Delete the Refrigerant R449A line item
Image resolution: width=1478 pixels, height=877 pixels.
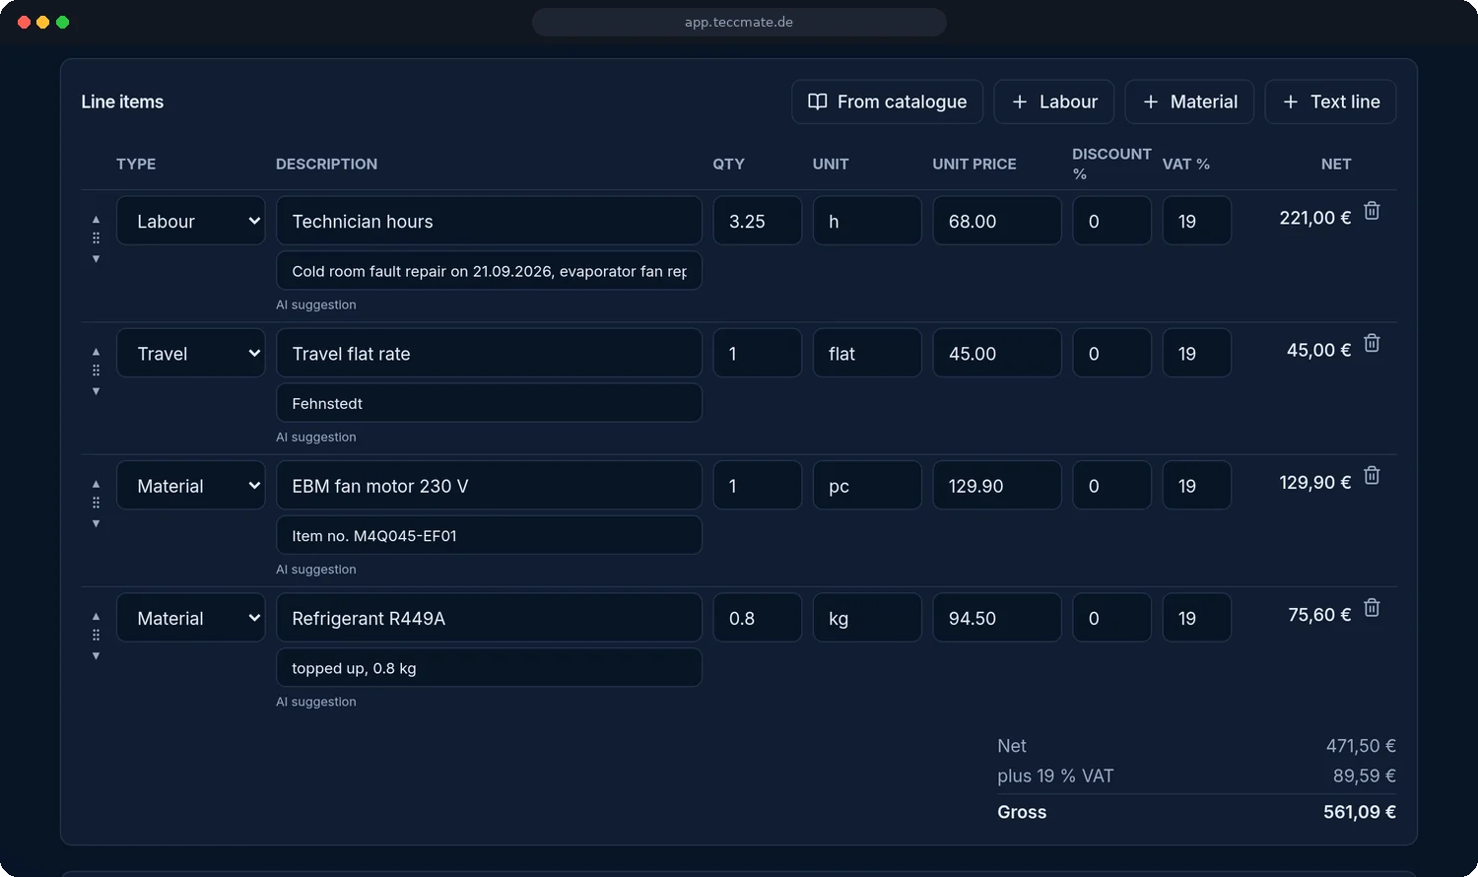click(x=1372, y=608)
